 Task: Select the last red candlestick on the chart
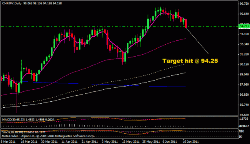[186, 24]
